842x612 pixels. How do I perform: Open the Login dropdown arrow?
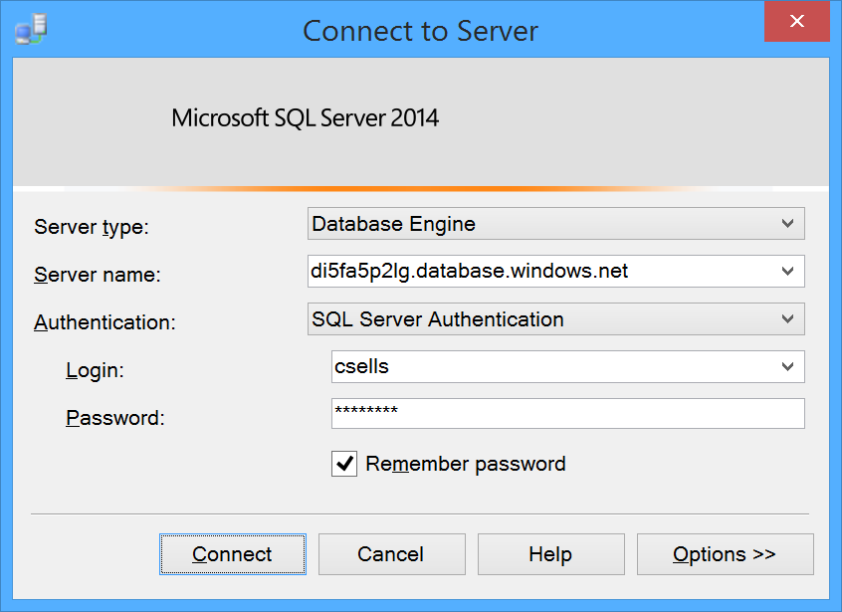point(787,366)
